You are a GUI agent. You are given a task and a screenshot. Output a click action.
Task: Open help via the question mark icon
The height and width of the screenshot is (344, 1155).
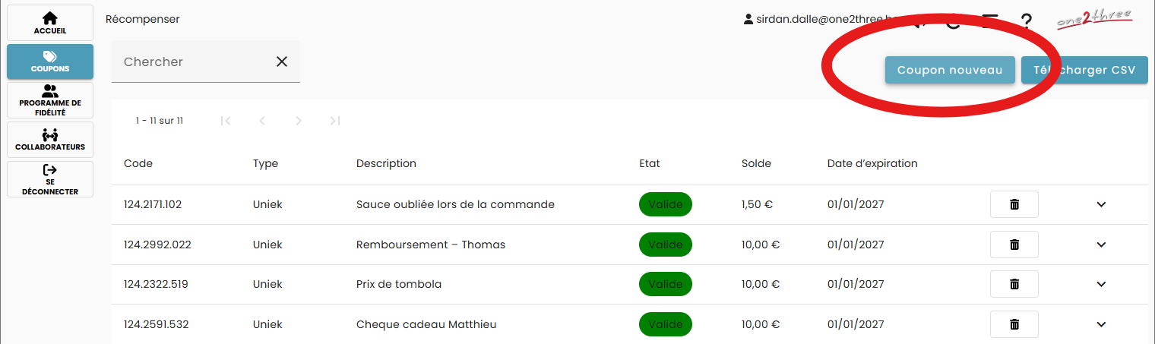click(x=1026, y=21)
